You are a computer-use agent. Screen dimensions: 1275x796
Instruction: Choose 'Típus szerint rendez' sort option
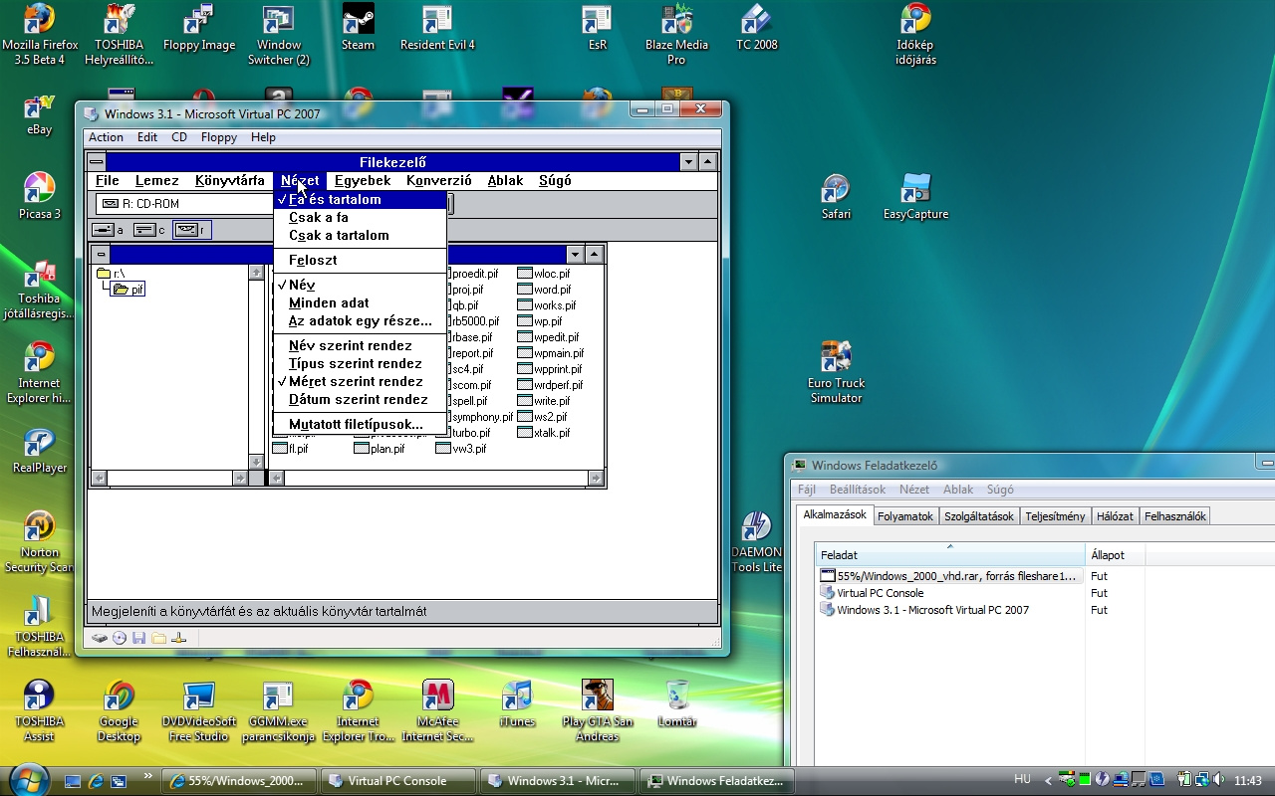(360, 363)
